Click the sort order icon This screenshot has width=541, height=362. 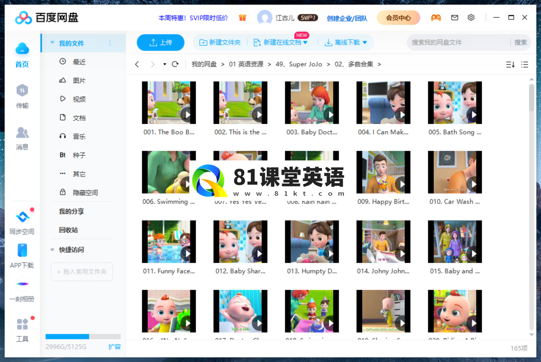click(x=510, y=64)
